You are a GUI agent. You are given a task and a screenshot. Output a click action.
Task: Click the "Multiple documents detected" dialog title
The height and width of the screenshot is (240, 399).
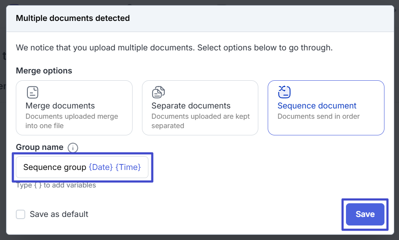click(x=73, y=18)
